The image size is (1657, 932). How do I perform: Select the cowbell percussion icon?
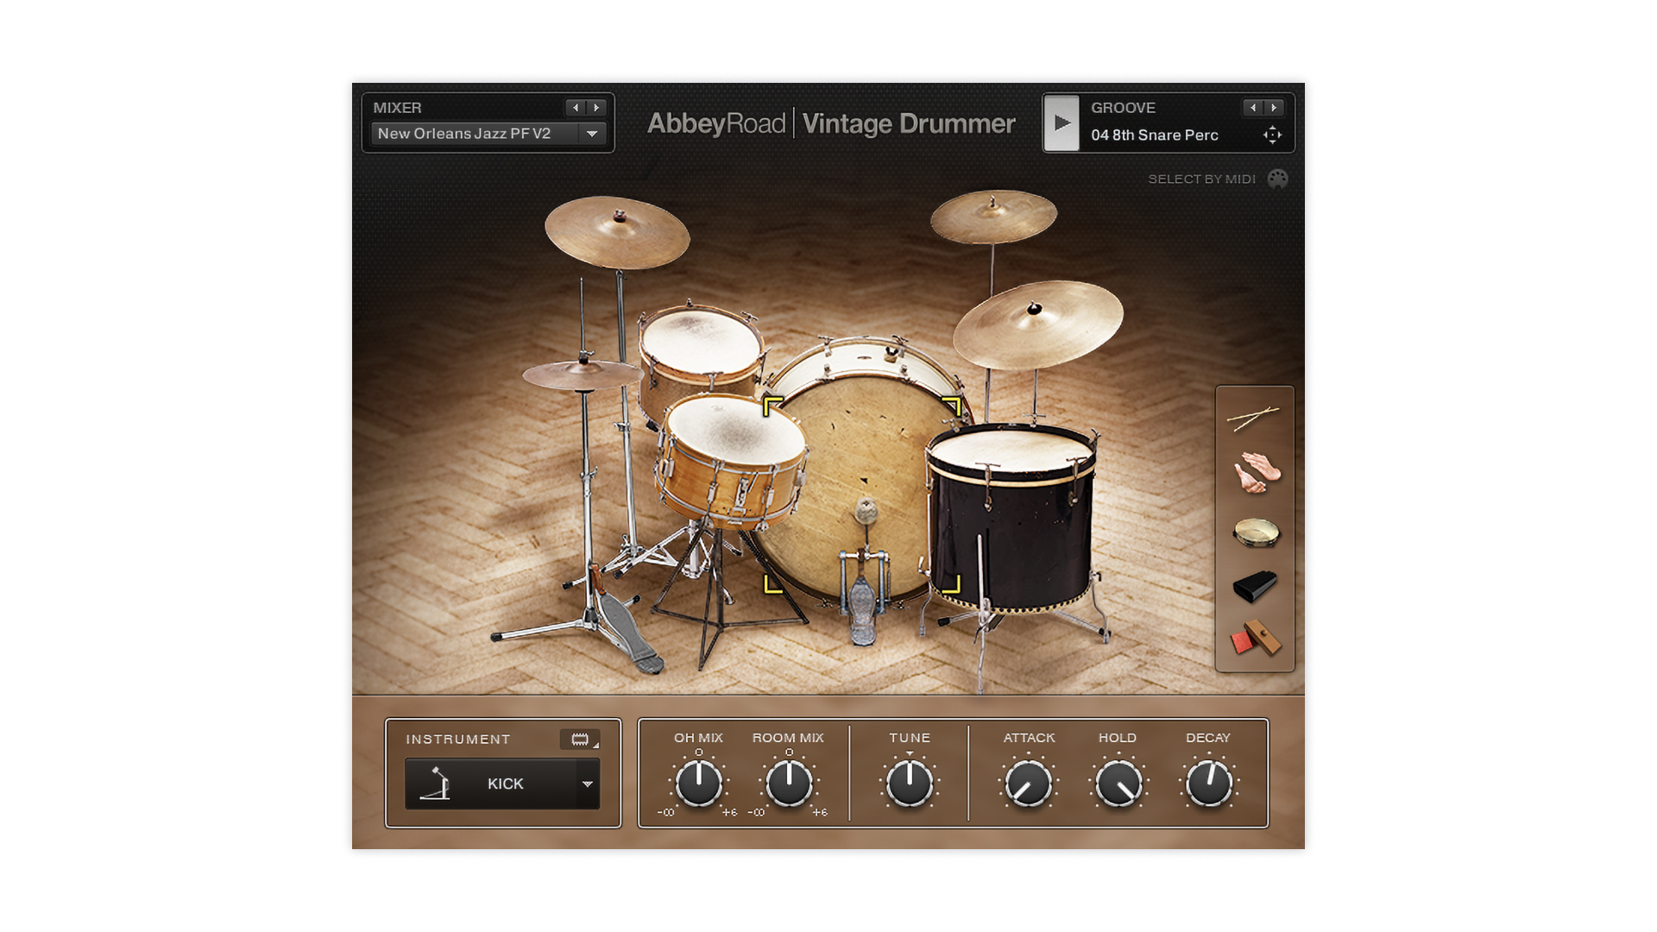tap(1255, 586)
